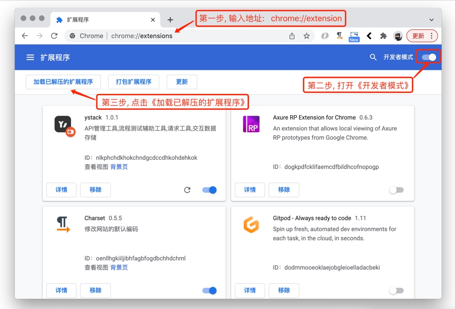Open the Charset extension toolbar icon
Screen dimensions: 455x309
(339, 36)
